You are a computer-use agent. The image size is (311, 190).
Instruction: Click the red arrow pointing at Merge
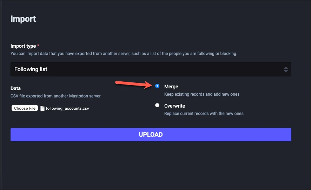[134, 84]
